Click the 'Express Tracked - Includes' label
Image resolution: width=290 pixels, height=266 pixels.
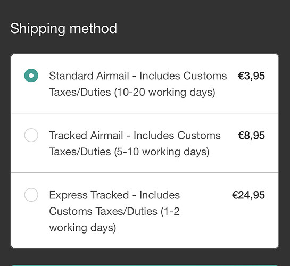114,195
